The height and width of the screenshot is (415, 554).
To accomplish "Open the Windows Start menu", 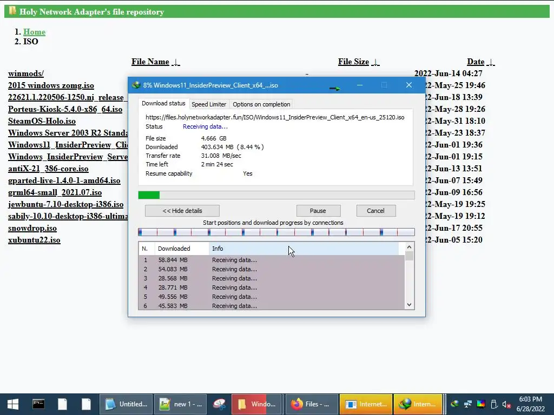I will point(13,404).
